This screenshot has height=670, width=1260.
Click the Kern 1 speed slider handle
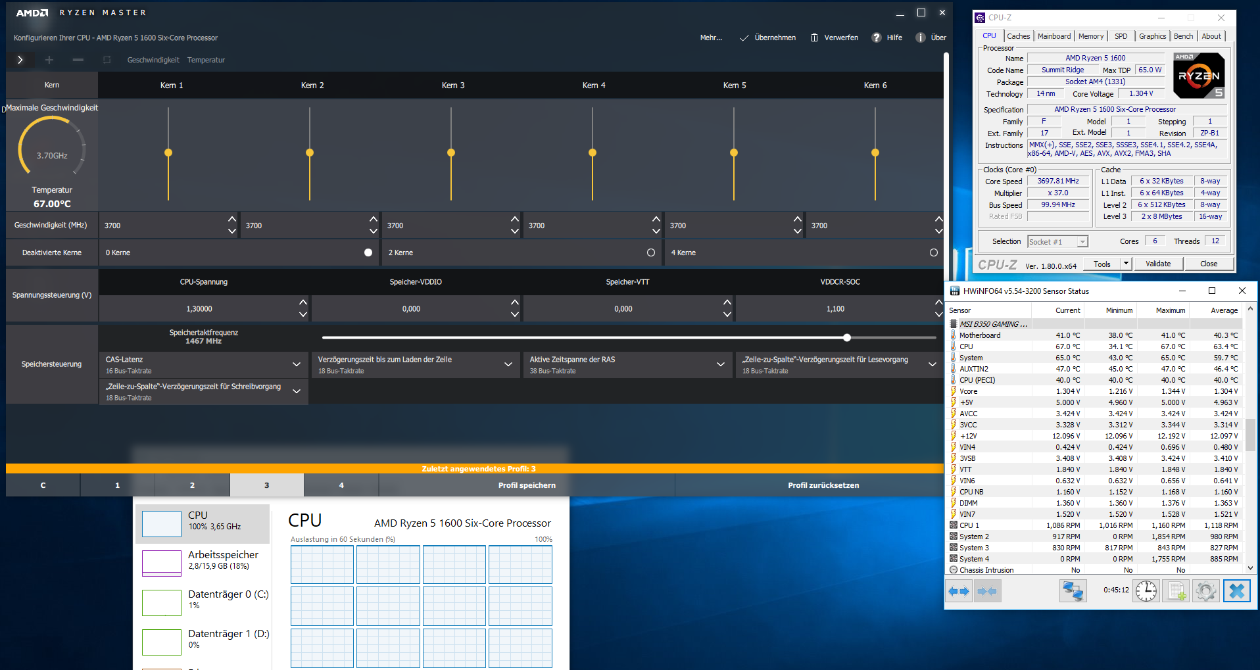168,153
